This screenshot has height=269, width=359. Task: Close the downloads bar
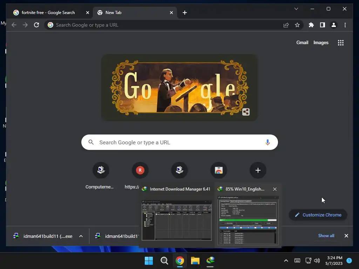(x=346, y=236)
